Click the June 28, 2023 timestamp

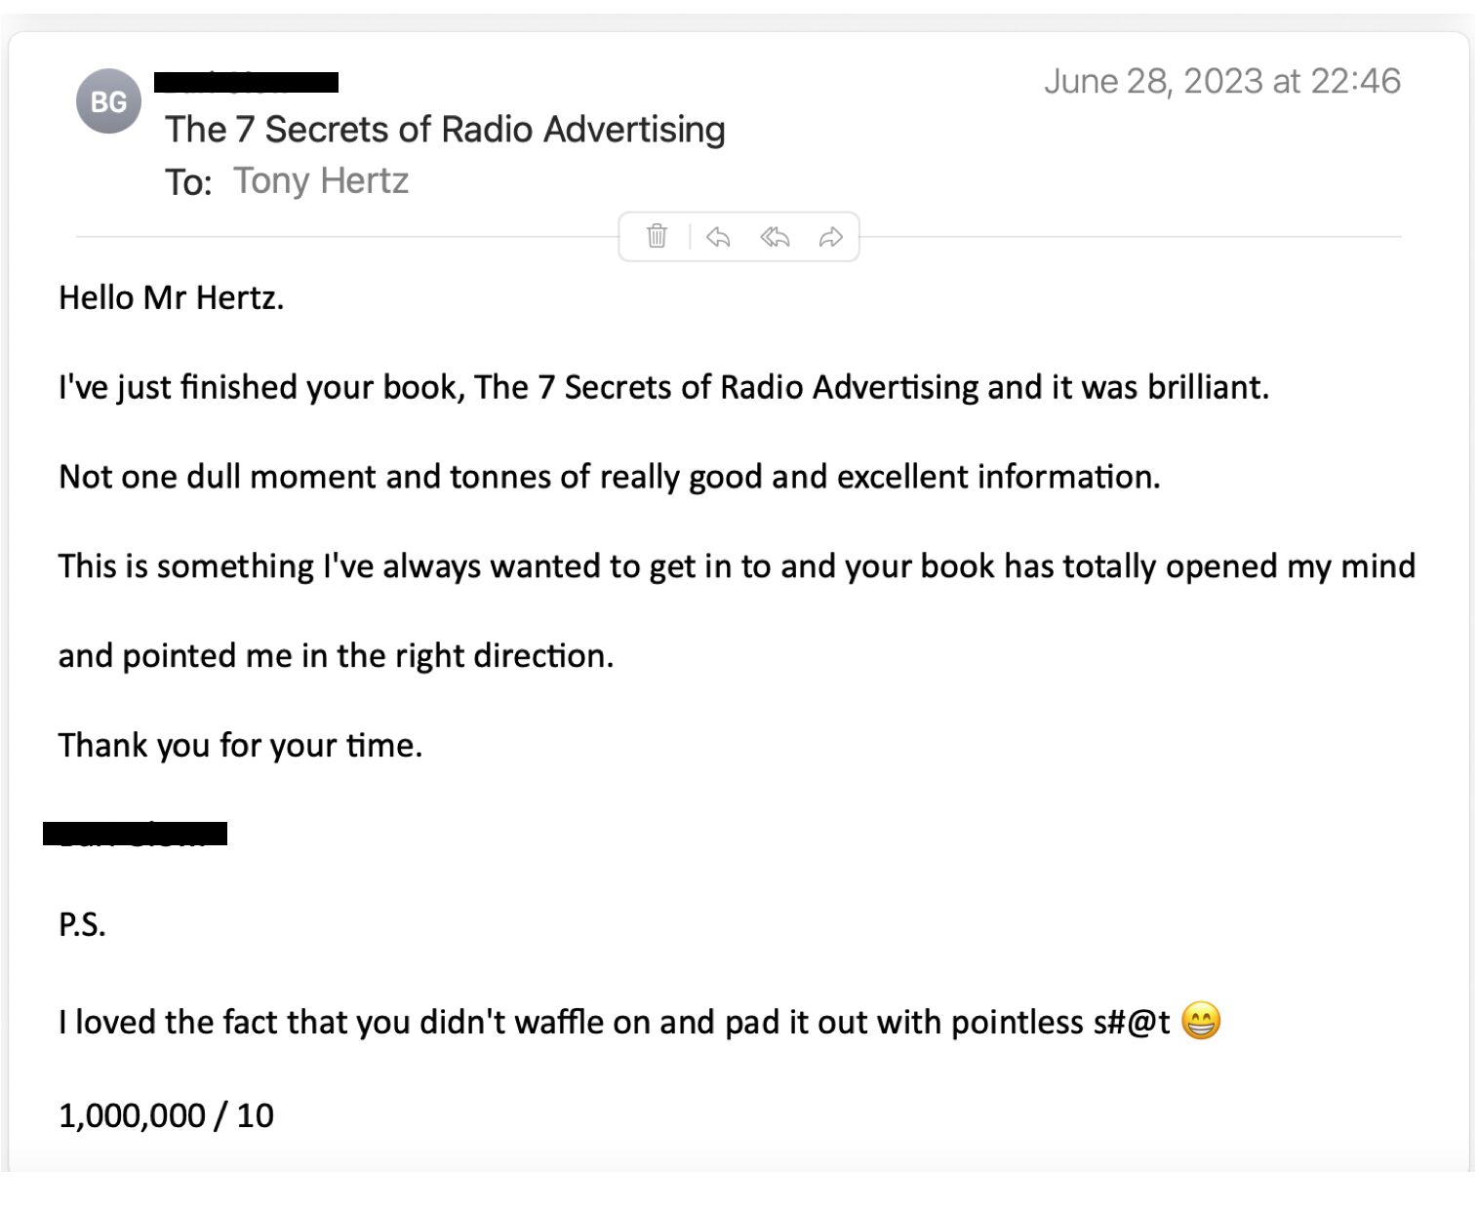tap(1221, 81)
